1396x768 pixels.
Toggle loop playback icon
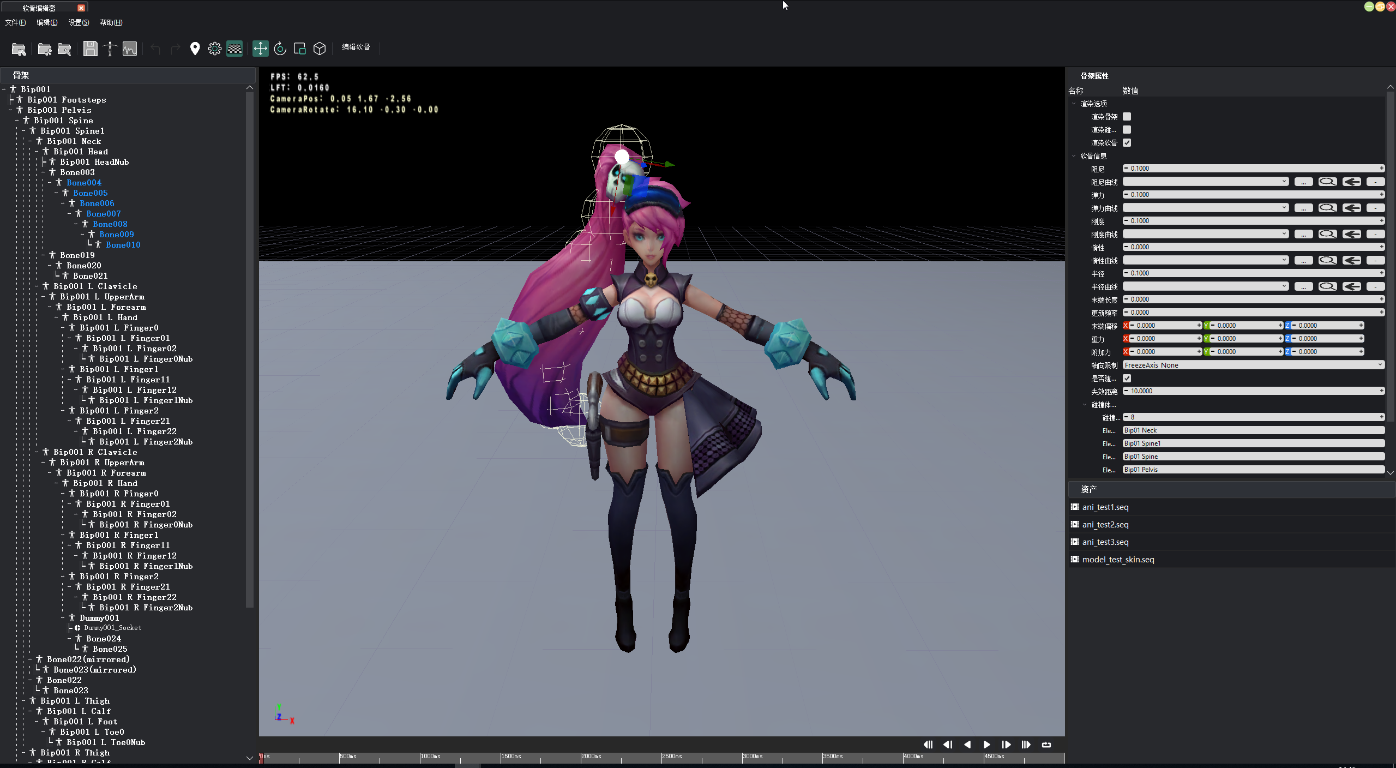tap(1046, 745)
